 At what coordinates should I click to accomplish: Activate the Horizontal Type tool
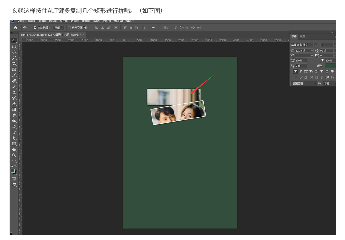coord(14,132)
